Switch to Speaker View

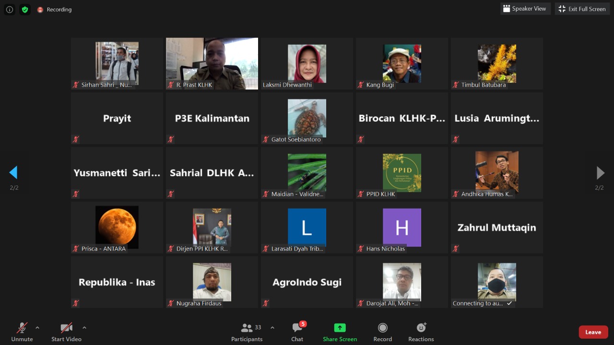click(x=524, y=9)
